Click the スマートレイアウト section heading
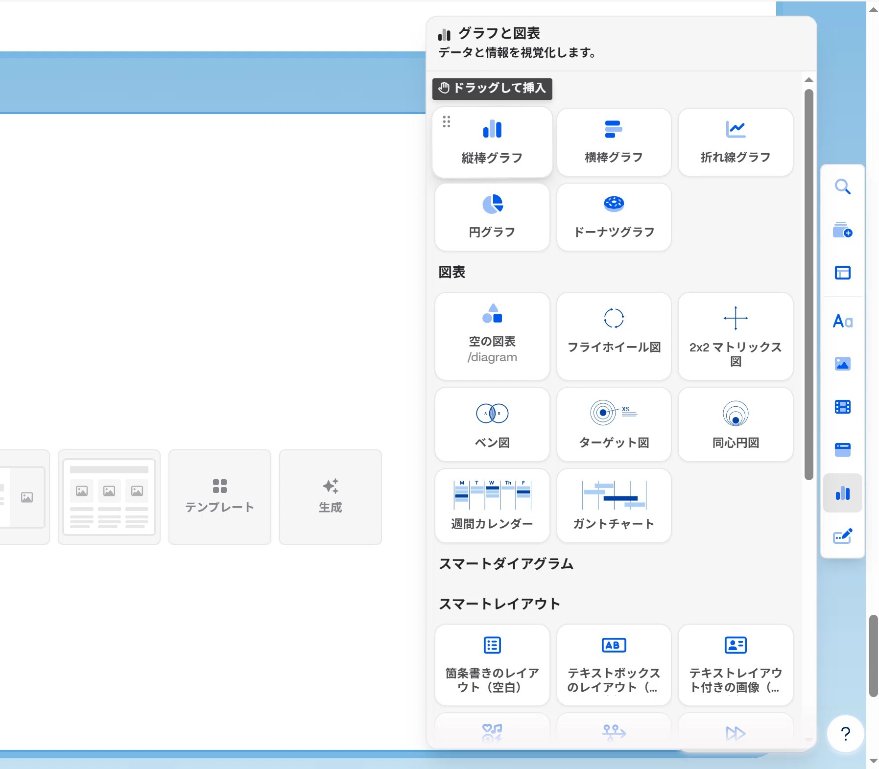Image resolution: width=879 pixels, height=769 pixels. (x=499, y=604)
